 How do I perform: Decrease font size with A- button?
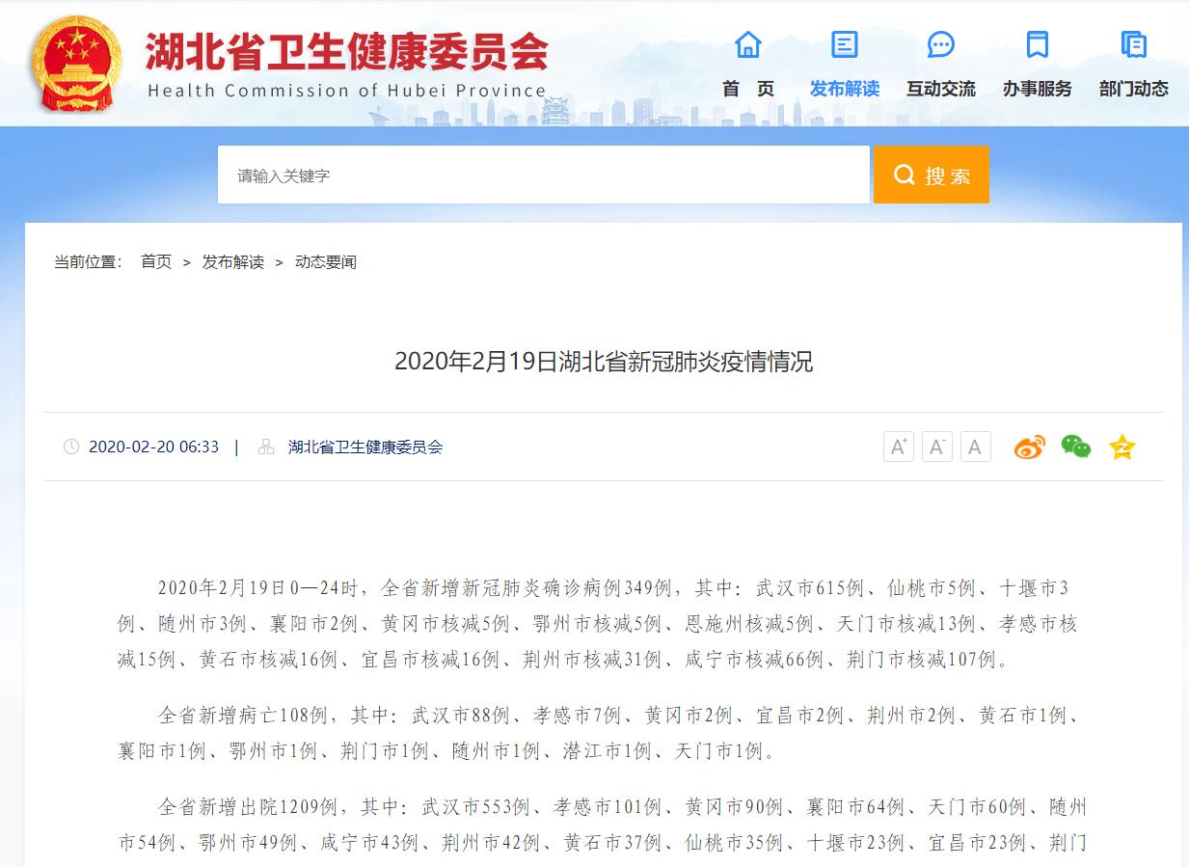coord(937,447)
